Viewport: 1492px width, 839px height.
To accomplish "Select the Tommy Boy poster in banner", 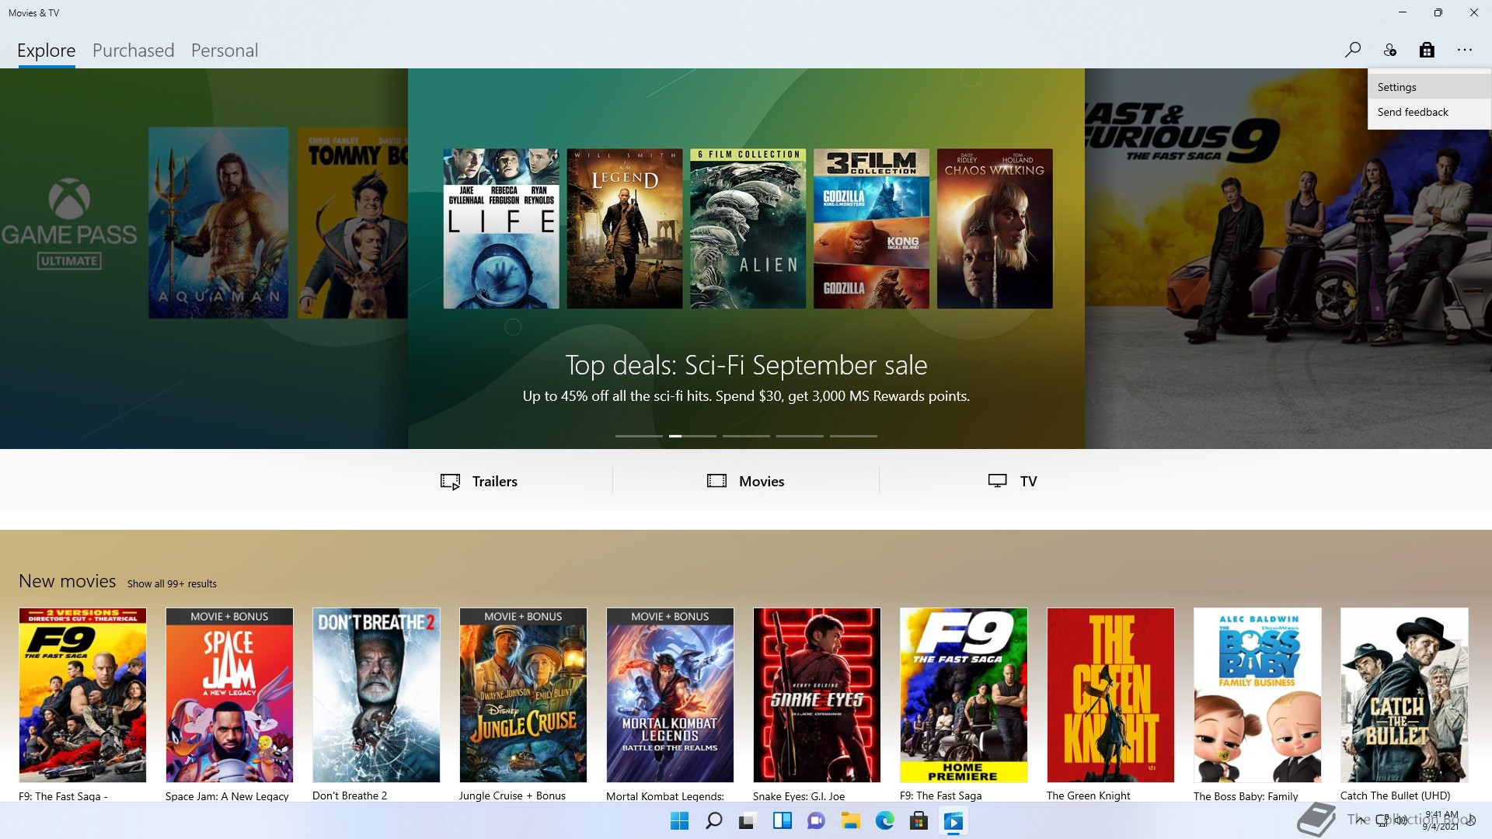I will tap(353, 223).
